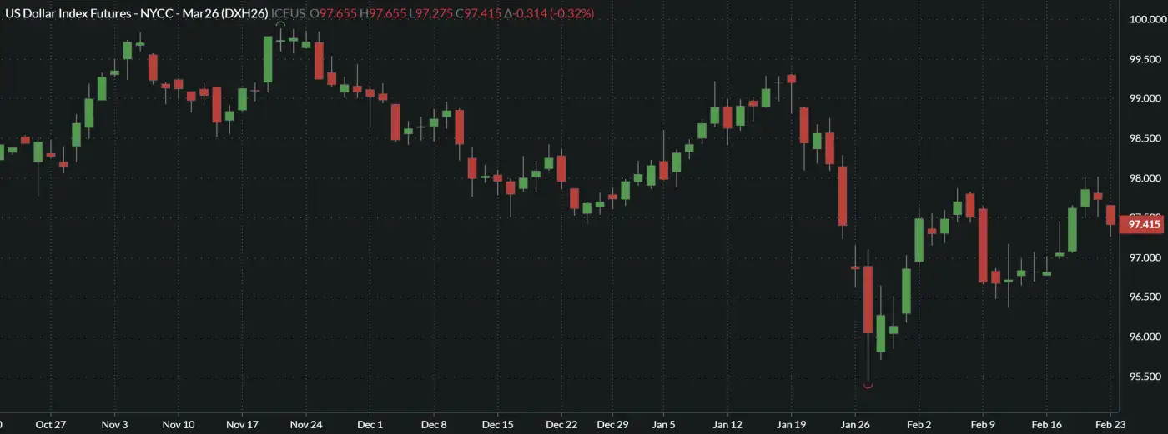Click the red 97.415 current price tag
The image size is (1168, 434).
point(1143,224)
